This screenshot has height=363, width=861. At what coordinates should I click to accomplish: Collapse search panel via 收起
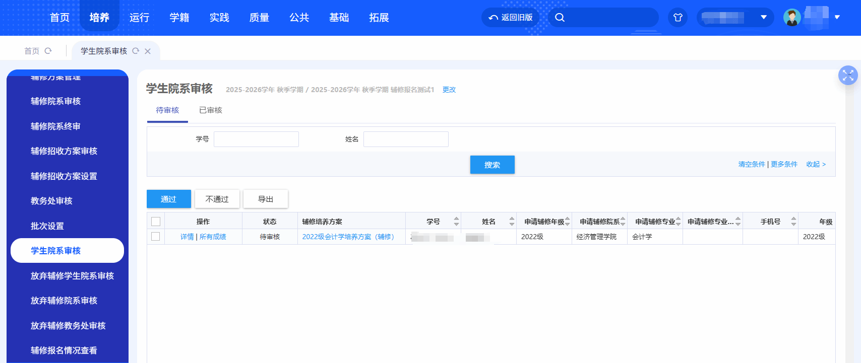pyautogui.click(x=816, y=164)
